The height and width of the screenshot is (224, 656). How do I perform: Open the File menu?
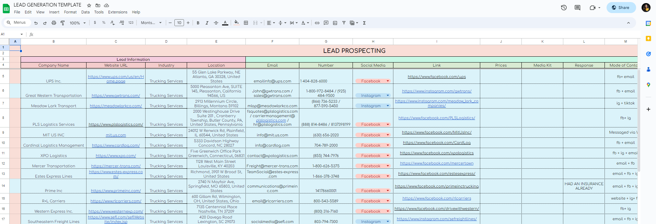17,12
